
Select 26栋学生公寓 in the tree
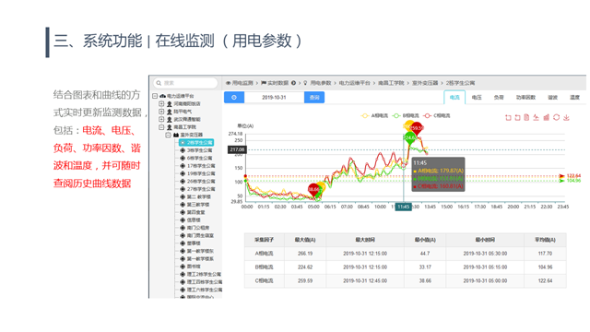click(x=201, y=182)
